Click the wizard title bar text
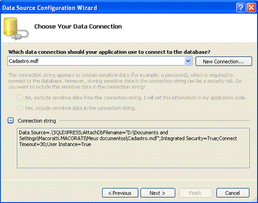Image resolution: width=258 pixels, height=203 pixels. click(x=50, y=8)
